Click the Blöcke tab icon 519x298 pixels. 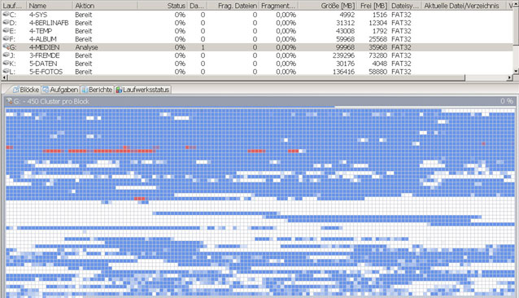[x=16, y=90]
